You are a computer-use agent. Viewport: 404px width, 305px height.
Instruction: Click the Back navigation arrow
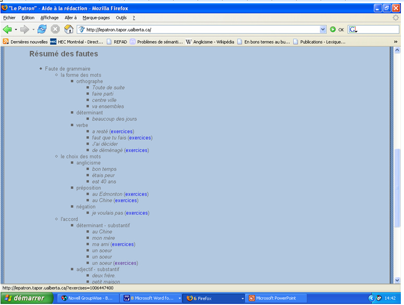[7, 30]
